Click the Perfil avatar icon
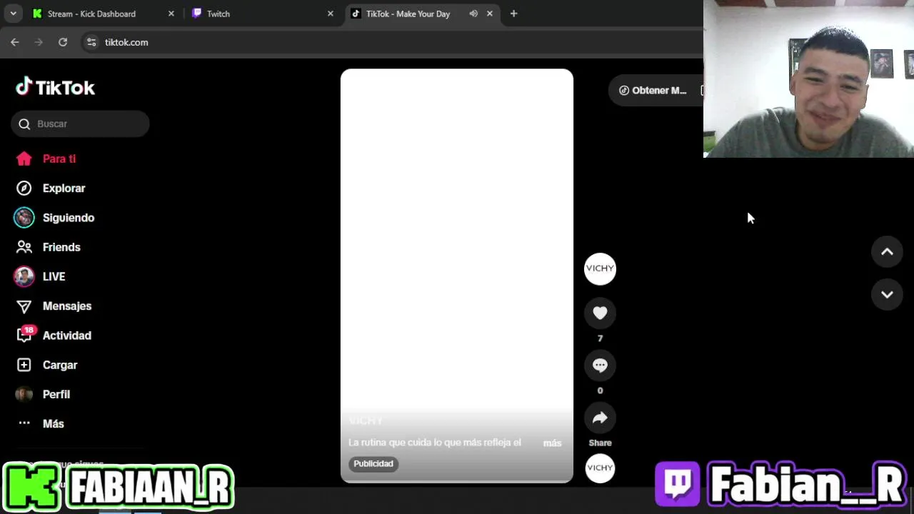The width and height of the screenshot is (914, 514). pos(24,394)
